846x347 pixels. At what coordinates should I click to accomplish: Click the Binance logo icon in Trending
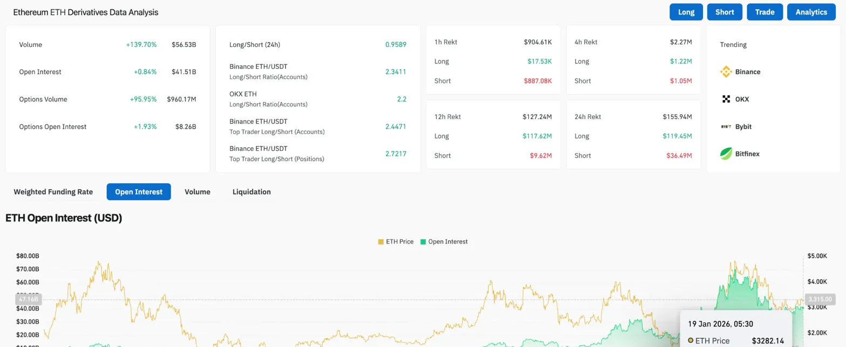pos(726,72)
